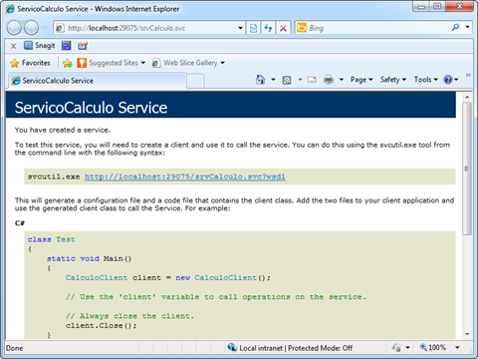The height and width of the screenshot is (359, 478).
Task: Click the browser Back arrow button
Action: tap(14, 28)
